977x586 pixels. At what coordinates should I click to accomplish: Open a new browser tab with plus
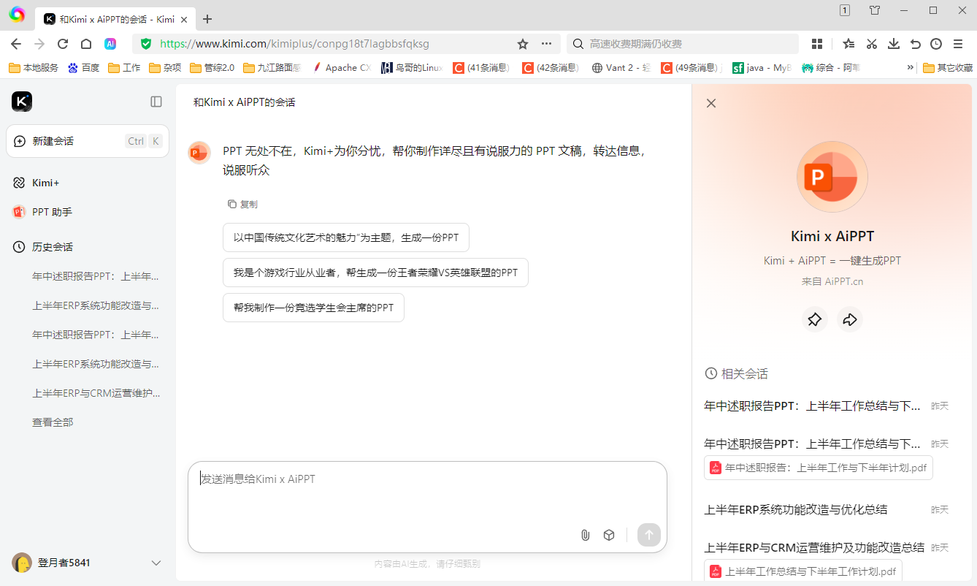(207, 19)
